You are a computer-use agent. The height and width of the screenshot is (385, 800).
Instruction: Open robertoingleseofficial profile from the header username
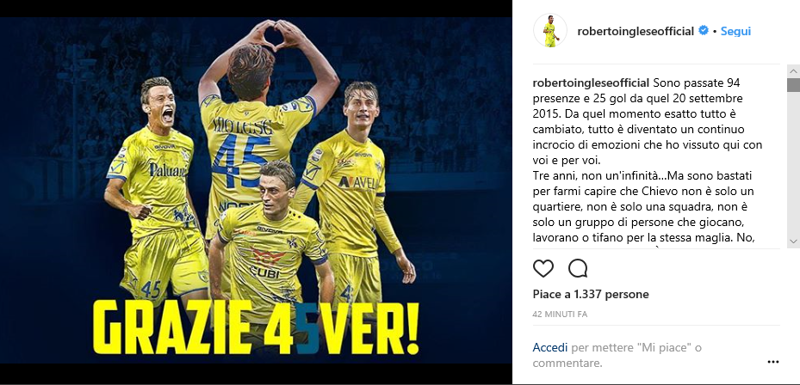[636, 31]
